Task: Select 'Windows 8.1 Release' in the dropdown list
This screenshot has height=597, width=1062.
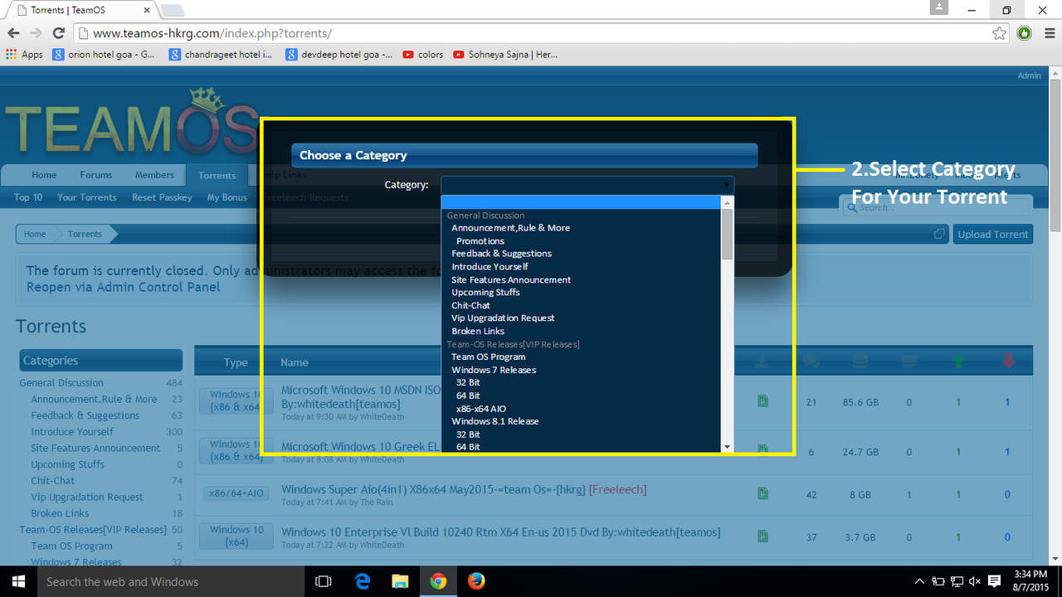Action: 495,421
